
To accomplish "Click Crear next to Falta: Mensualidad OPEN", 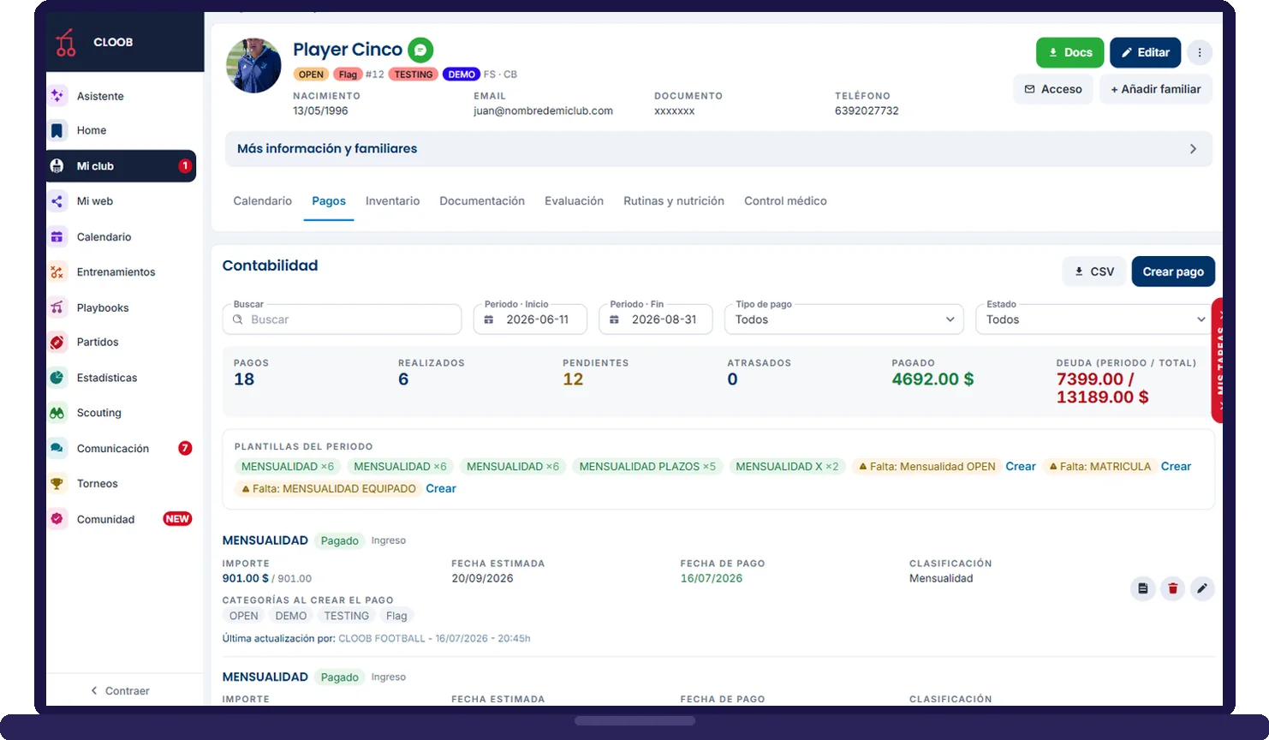I will tap(1021, 467).
